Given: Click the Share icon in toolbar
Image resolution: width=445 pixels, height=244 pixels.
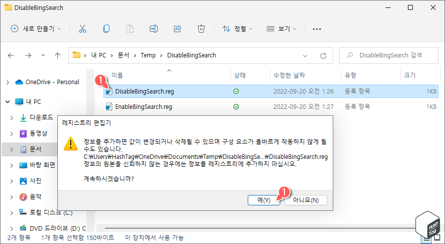Looking at the screenshot, I should pos(178,29).
